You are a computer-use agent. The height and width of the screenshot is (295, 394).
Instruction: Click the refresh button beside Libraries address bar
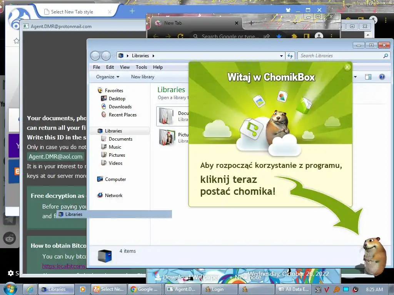[290, 56]
